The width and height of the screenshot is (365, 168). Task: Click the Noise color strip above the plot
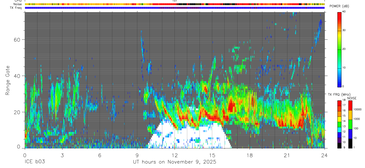click(174, 4)
